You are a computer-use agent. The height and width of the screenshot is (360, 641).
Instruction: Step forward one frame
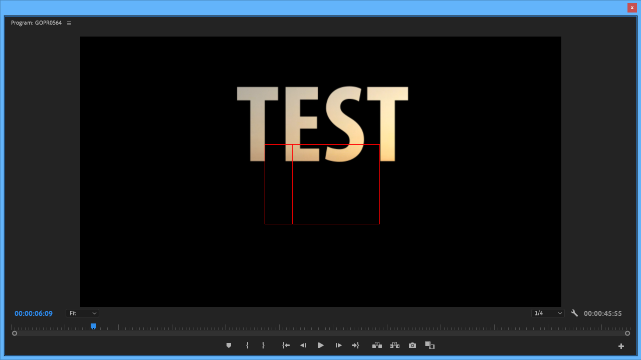click(x=339, y=345)
